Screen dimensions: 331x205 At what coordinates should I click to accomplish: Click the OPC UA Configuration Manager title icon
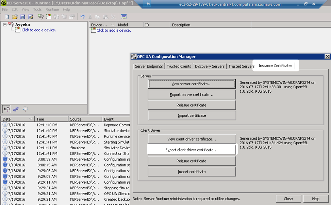click(134, 57)
